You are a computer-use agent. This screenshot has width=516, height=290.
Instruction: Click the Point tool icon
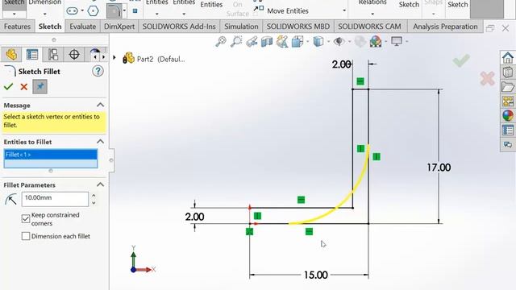coord(135,10)
